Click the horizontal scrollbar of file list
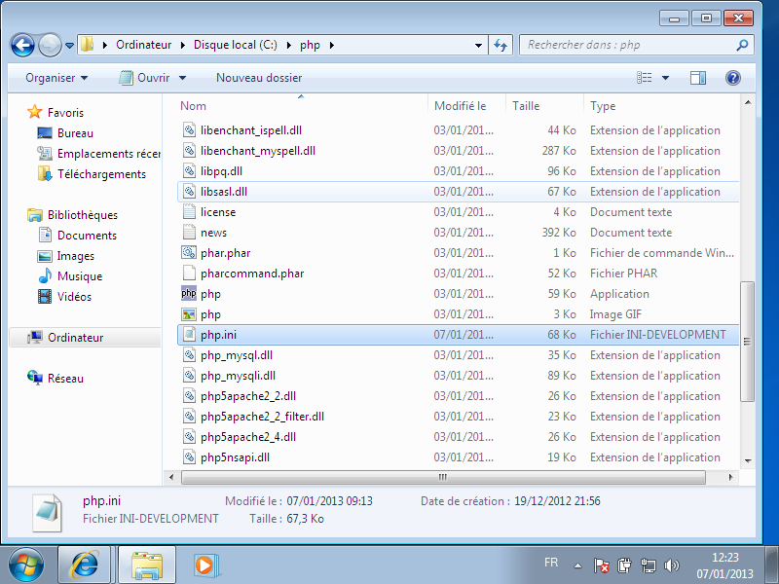This screenshot has height=584, width=779. pos(443,477)
